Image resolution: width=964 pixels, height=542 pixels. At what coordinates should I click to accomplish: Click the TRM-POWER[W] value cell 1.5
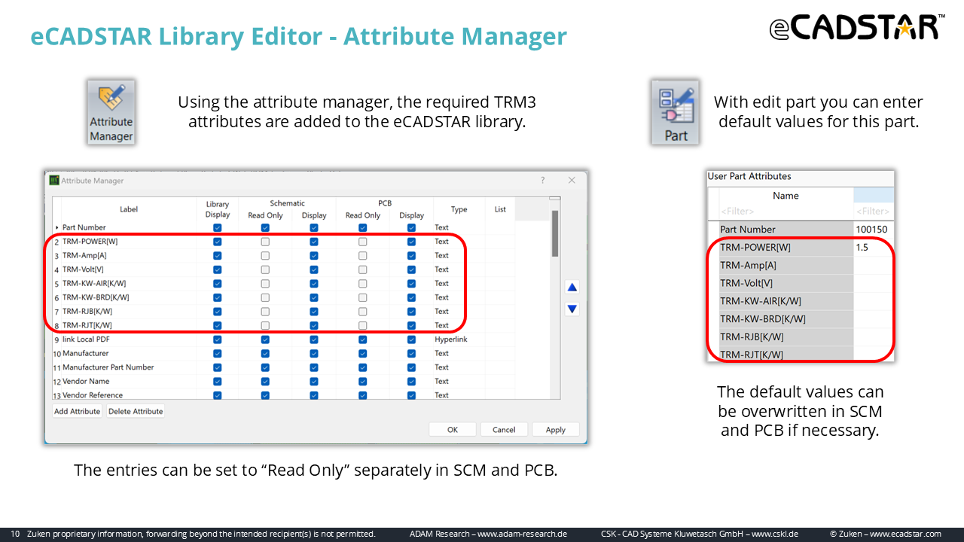coord(874,248)
